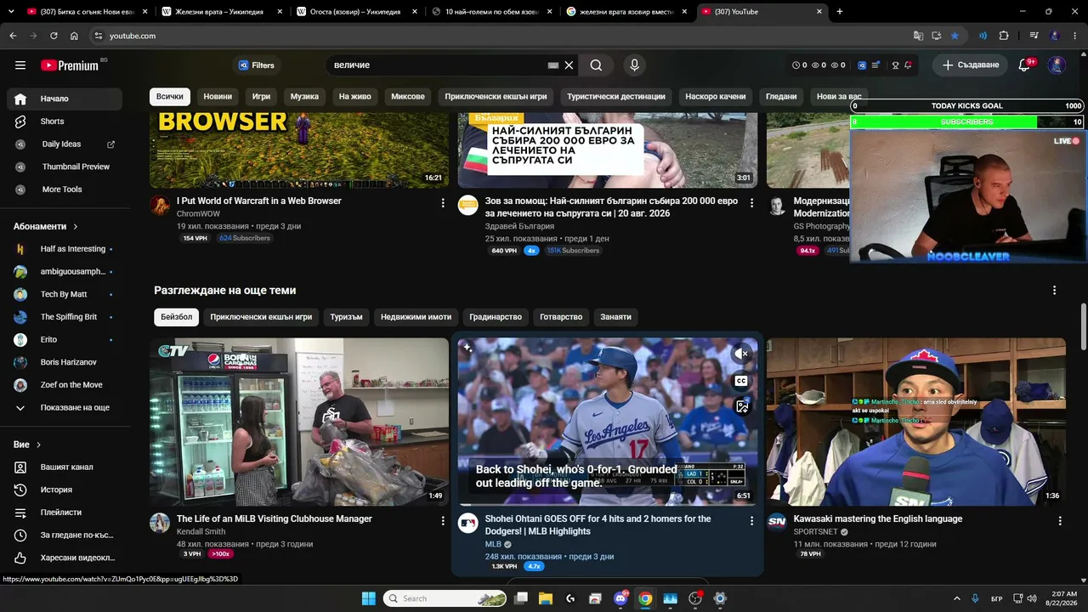
Task: Select the Миксове filter chip
Action: click(x=408, y=97)
